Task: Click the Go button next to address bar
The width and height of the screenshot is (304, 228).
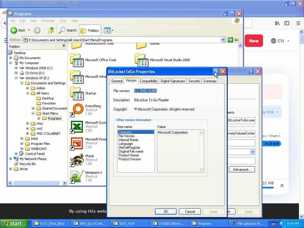Action: (x=233, y=40)
